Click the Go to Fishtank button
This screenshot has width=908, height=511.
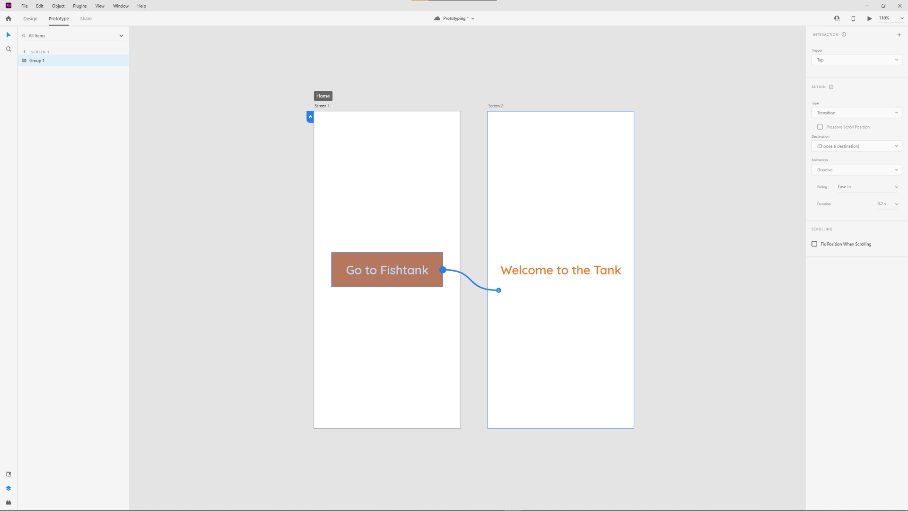tap(387, 270)
